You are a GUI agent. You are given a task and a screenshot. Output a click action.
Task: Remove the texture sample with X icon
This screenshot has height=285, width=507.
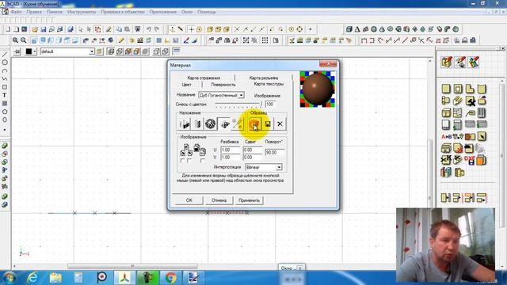point(280,123)
